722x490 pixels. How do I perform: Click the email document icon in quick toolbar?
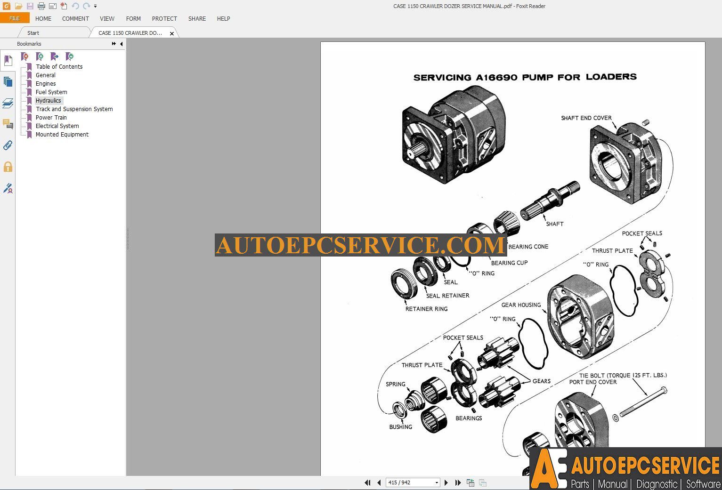(x=53, y=6)
